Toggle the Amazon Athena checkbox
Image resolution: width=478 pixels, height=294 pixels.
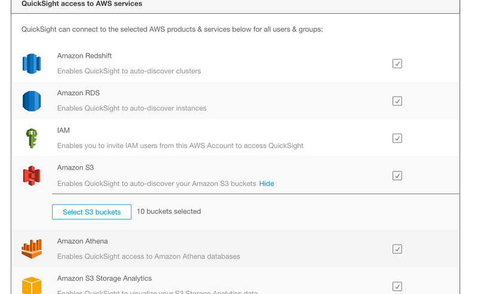click(x=397, y=249)
